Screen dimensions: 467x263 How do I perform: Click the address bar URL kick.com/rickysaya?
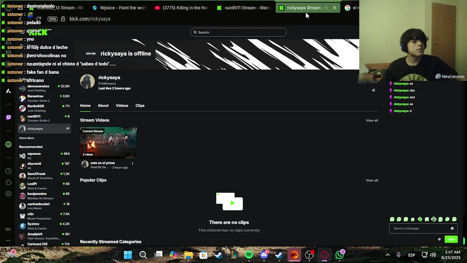coord(90,19)
